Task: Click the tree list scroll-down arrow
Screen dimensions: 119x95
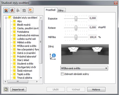Action: (x=41, y=78)
